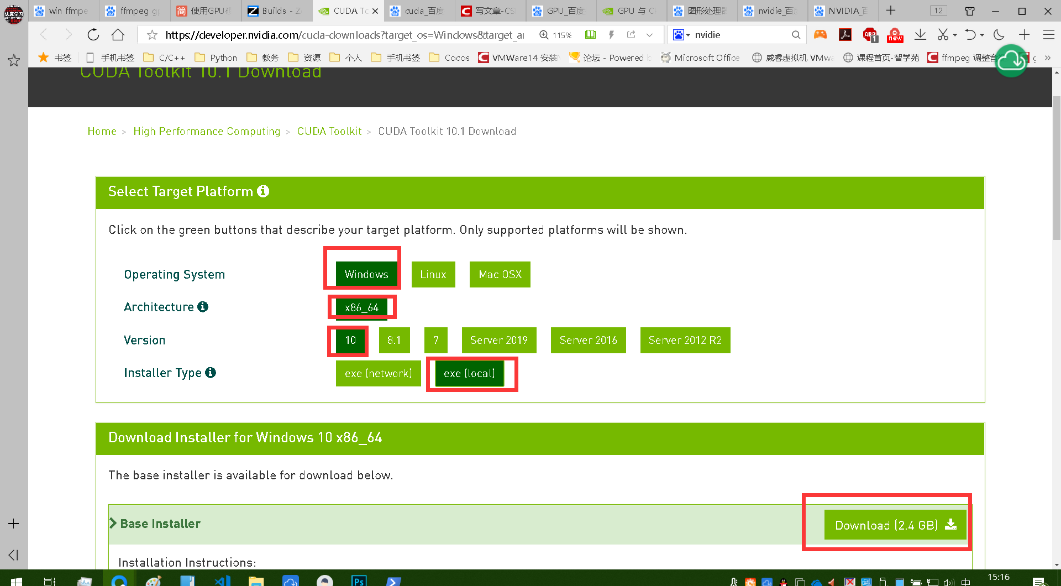Switch to the 'Builds - Z' tab
Image resolution: width=1061 pixels, height=586 pixels.
pyautogui.click(x=276, y=11)
